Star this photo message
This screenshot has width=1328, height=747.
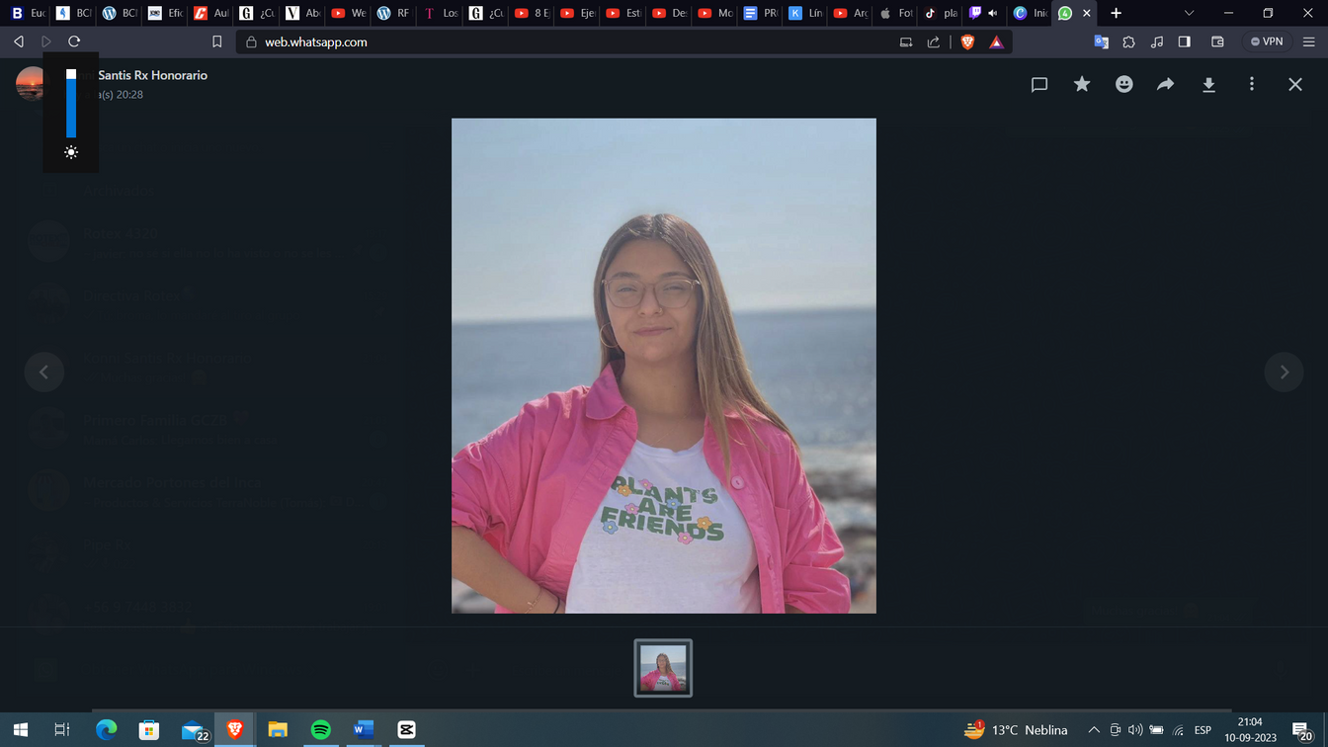click(x=1082, y=85)
